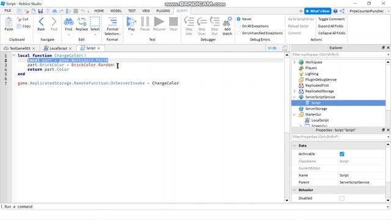Open the Play dropdown arrow

(x=131, y=35)
